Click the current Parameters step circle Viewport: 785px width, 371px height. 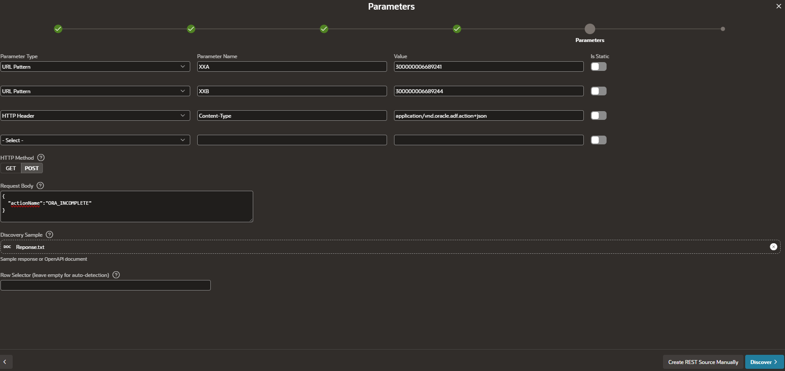click(590, 29)
